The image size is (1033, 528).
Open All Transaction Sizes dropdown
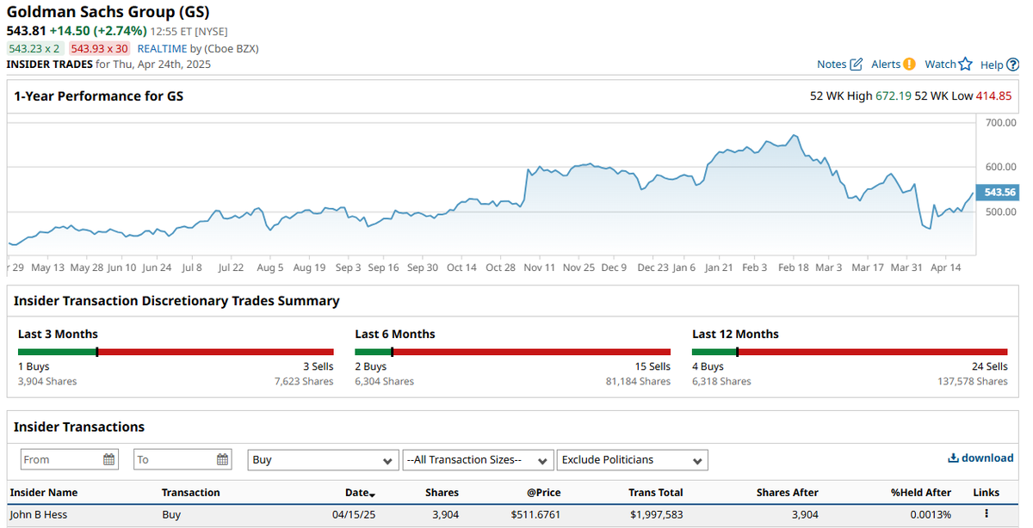(x=478, y=460)
